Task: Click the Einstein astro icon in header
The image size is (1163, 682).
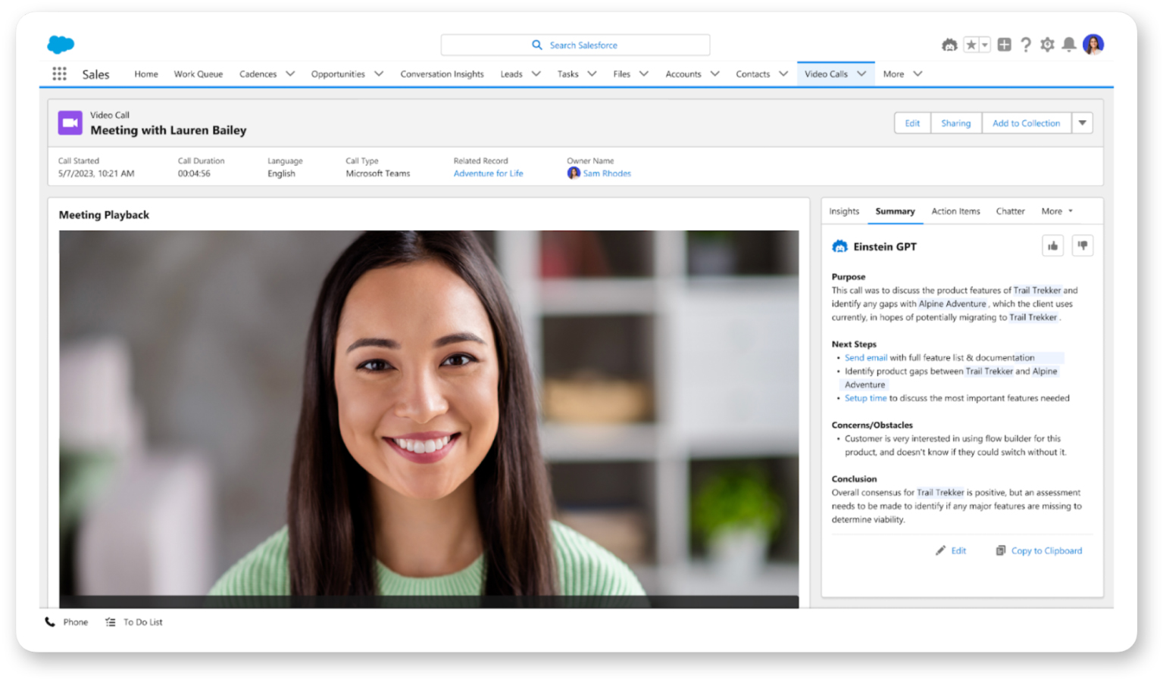Action: (x=949, y=45)
